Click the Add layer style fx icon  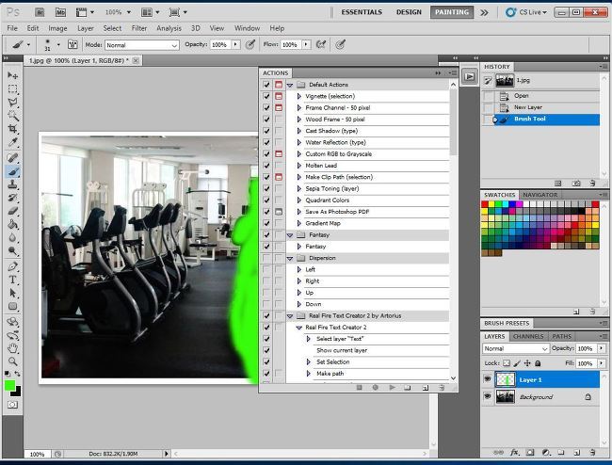[514, 453]
